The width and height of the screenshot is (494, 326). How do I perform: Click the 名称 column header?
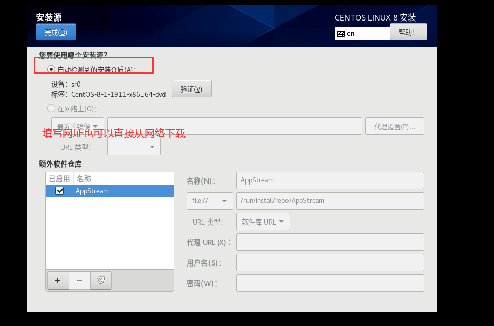123,179
